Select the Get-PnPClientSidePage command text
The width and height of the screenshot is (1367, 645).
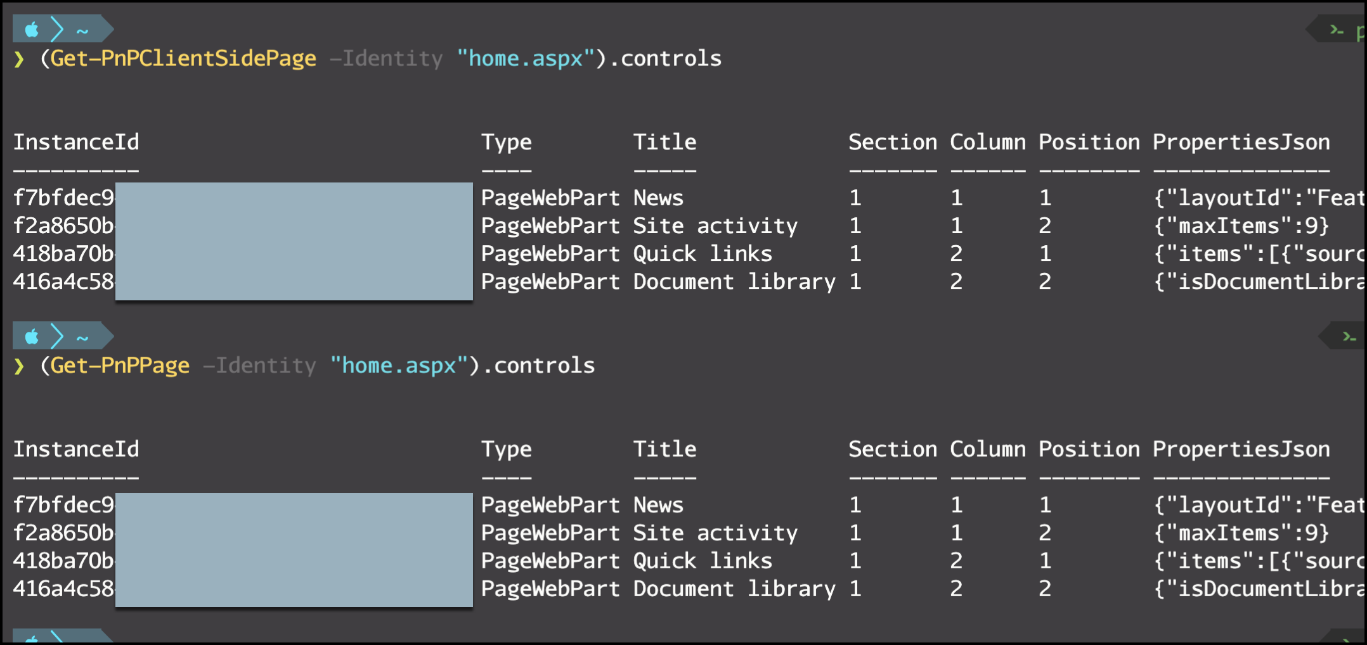point(183,58)
